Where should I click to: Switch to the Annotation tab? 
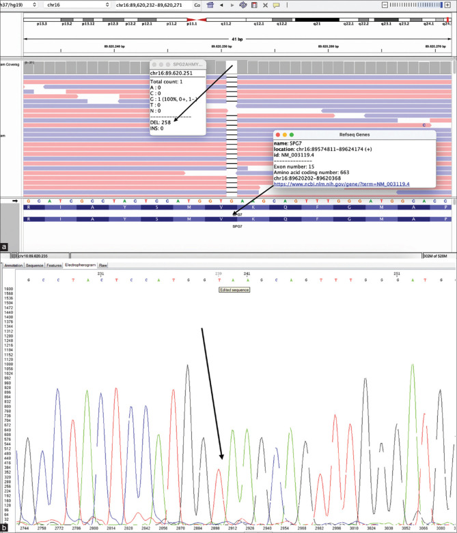pos(14,264)
